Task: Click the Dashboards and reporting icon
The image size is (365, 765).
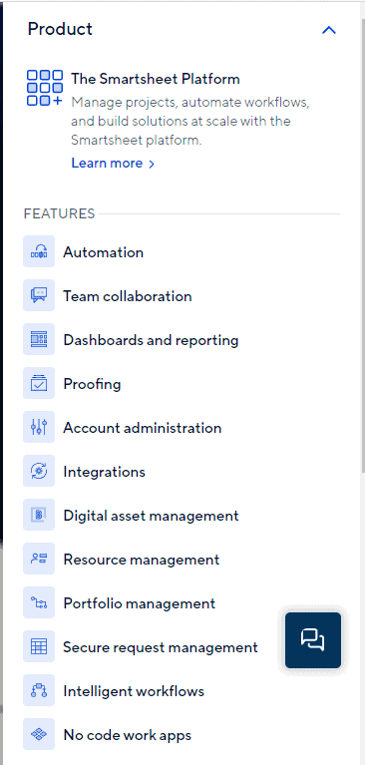Action: [x=39, y=339]
